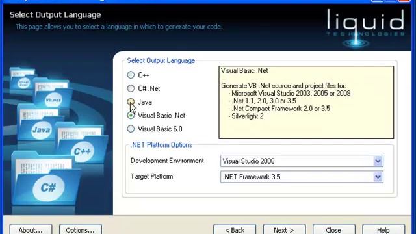
Task: Open the Options... dialog button
Action: point(81,229)
